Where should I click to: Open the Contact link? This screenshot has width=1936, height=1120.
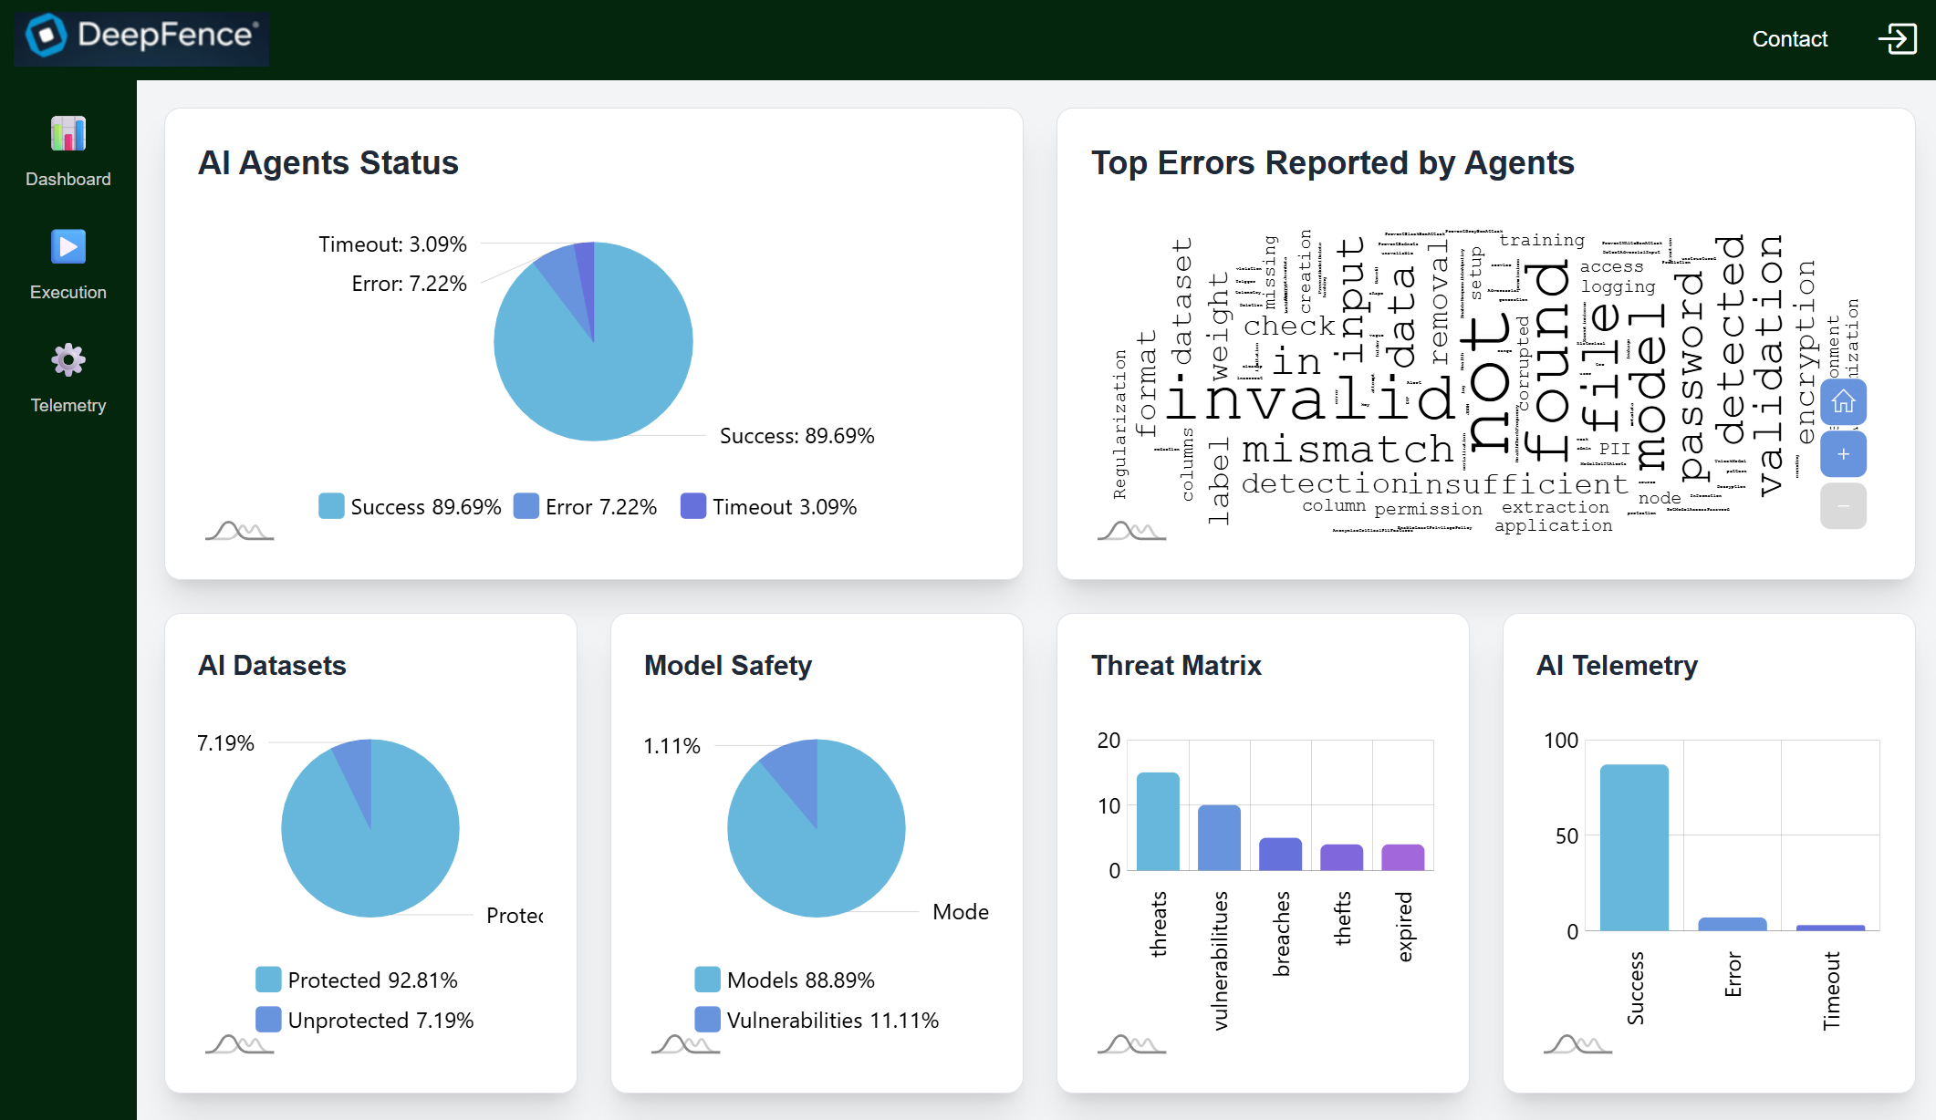tap(1789, 39)
